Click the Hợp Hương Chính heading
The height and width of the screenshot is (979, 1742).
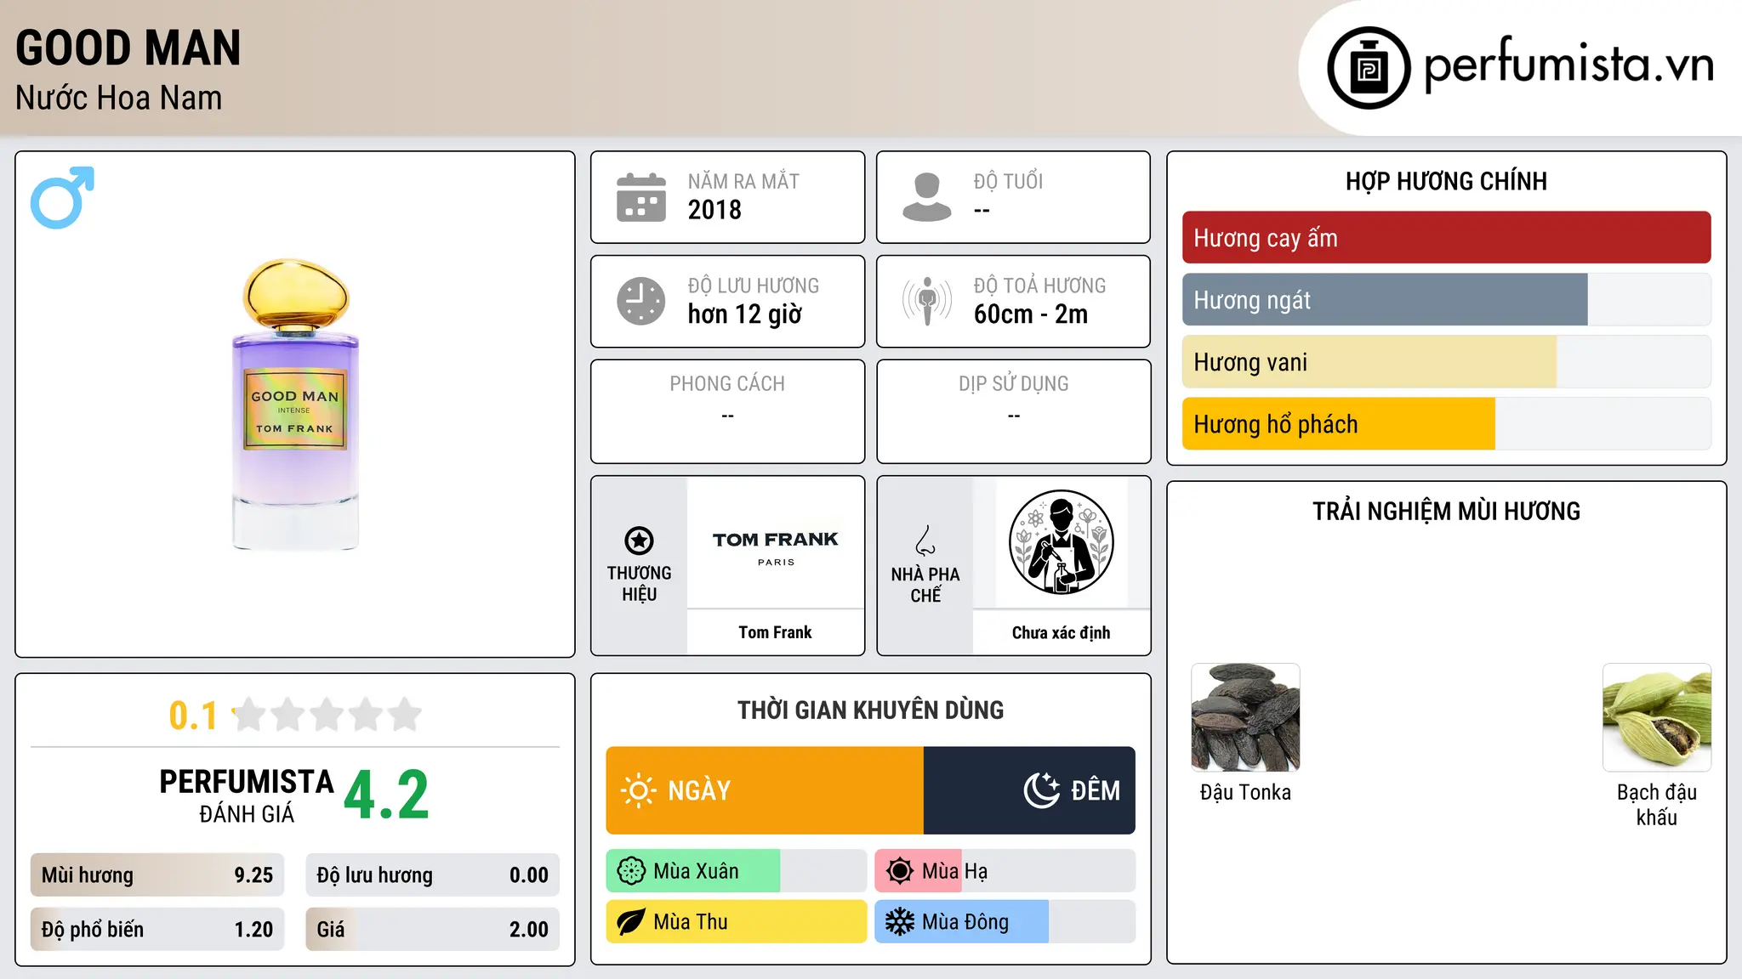pyautogui.click(x=1446, y=181)
